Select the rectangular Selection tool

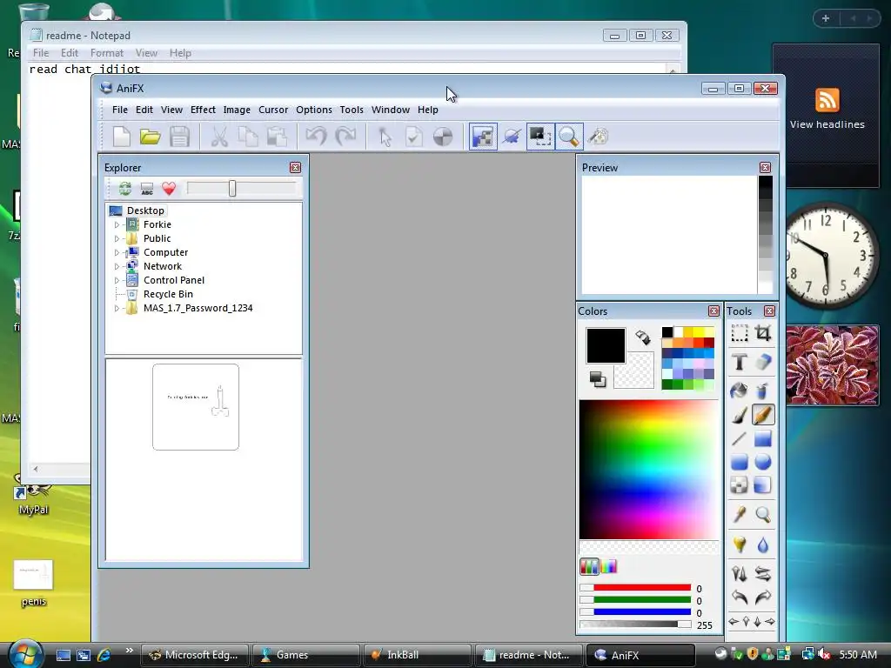tap(740, 333)
